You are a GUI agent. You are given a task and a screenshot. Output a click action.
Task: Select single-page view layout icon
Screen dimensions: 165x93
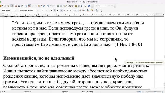(137, 92)
